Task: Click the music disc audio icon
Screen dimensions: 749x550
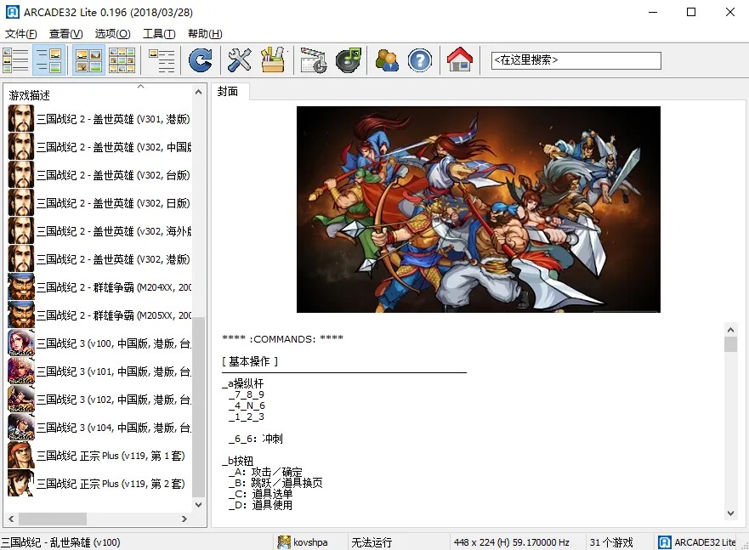Action: pyautogui.click(x=348, y=60)
